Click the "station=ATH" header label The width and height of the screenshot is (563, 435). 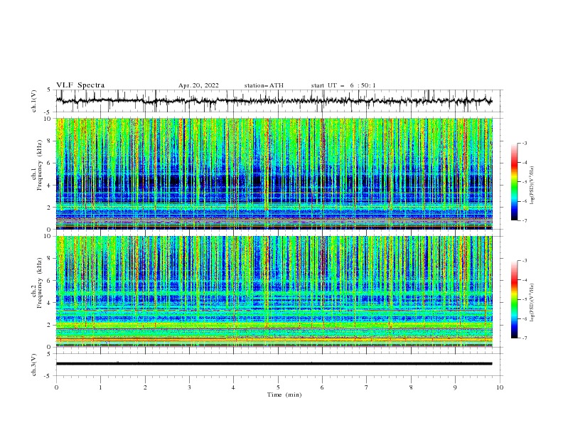pos(264,85)
